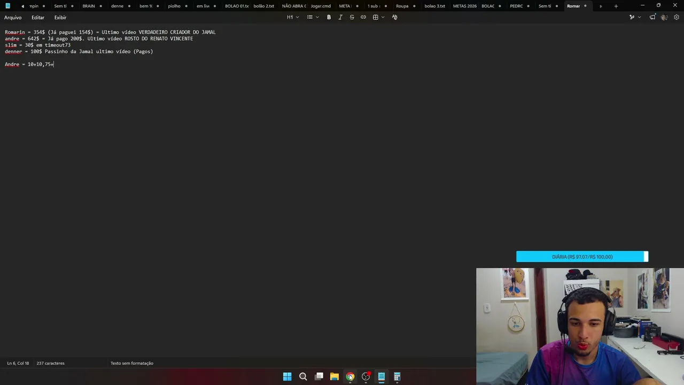
Task: Switch to the PEDRC tab
Action: (x=516, y=6)
